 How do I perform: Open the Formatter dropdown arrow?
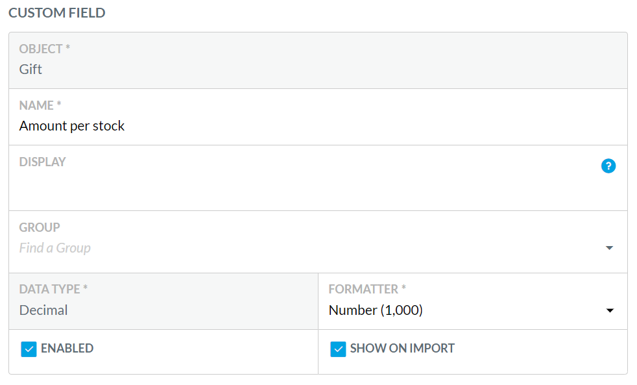point(609,310)
